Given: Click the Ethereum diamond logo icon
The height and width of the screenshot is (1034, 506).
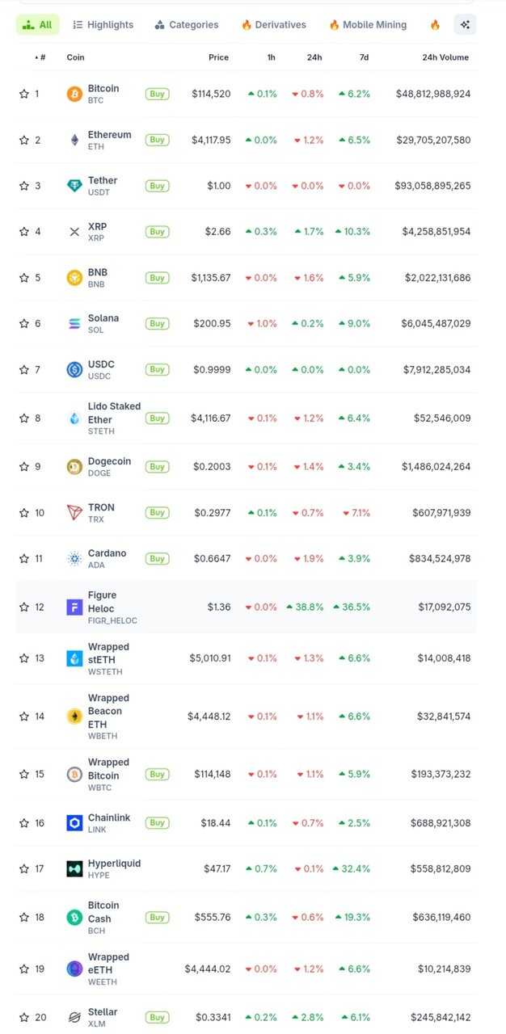Looking at the screenshot, I should tap(74, 140).
